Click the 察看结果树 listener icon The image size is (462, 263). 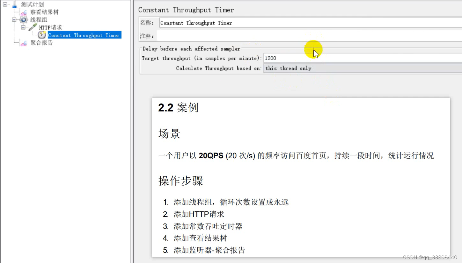pos(23,12)
